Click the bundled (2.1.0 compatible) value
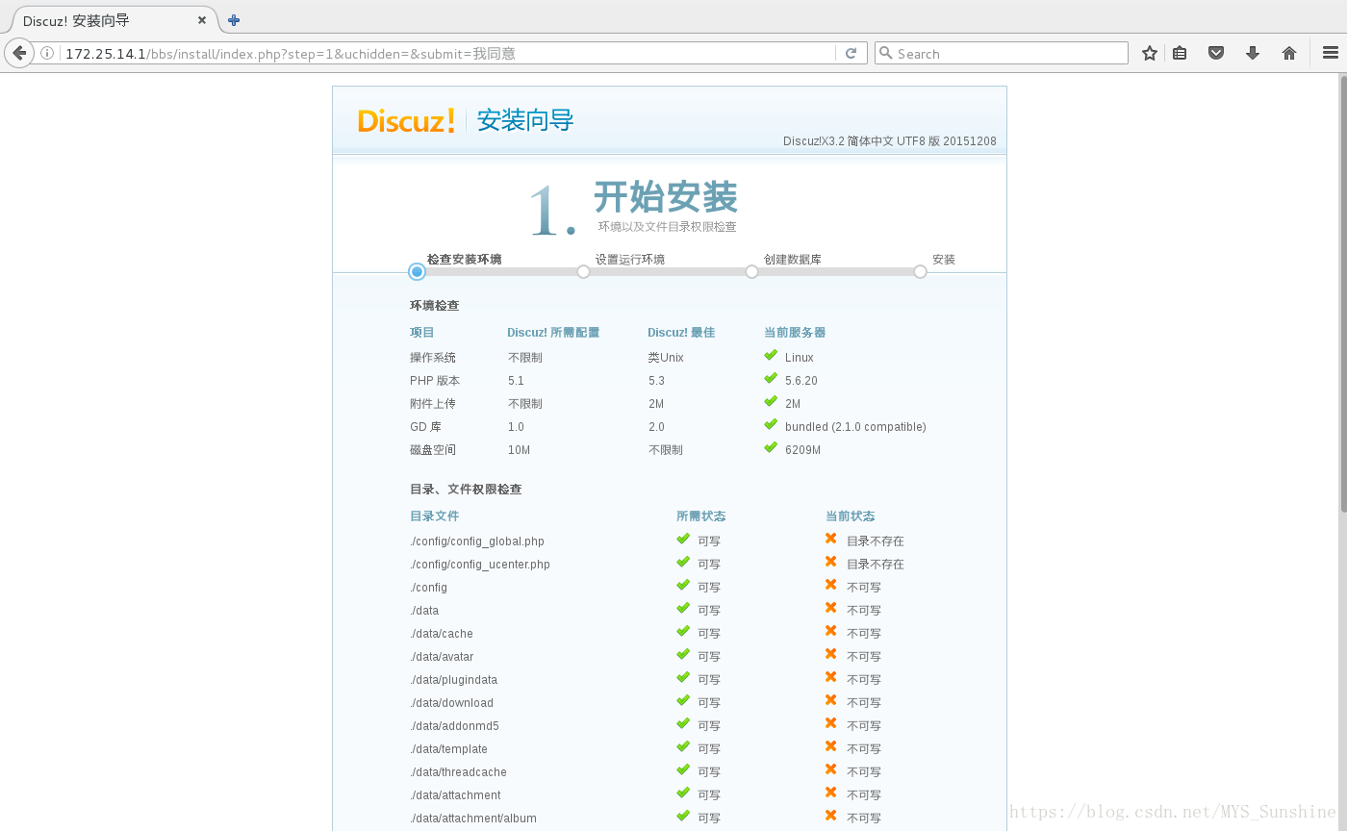Viewport: 1347px width, 831px height. (855, 427)
